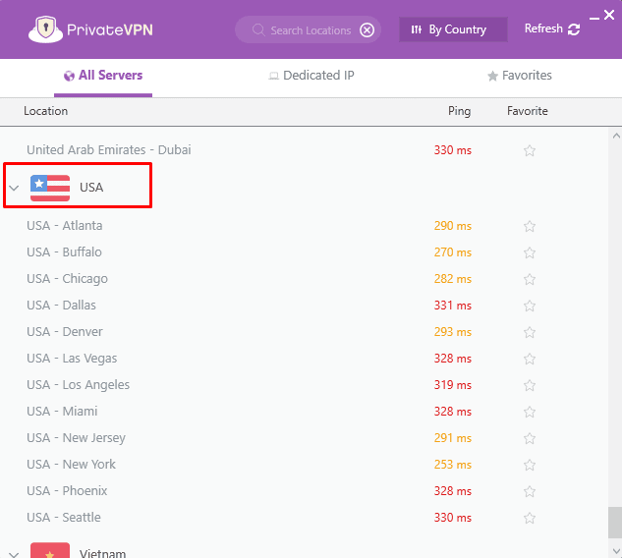Click the USA flag icon
This screenshot has height=558, width=622.
coord(50,188)
